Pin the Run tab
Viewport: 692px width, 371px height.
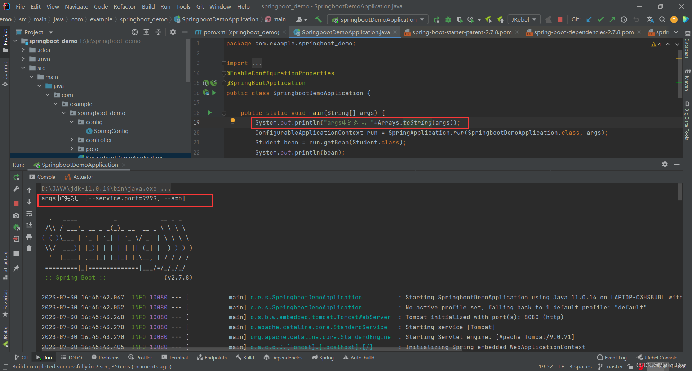coord(16,268)
